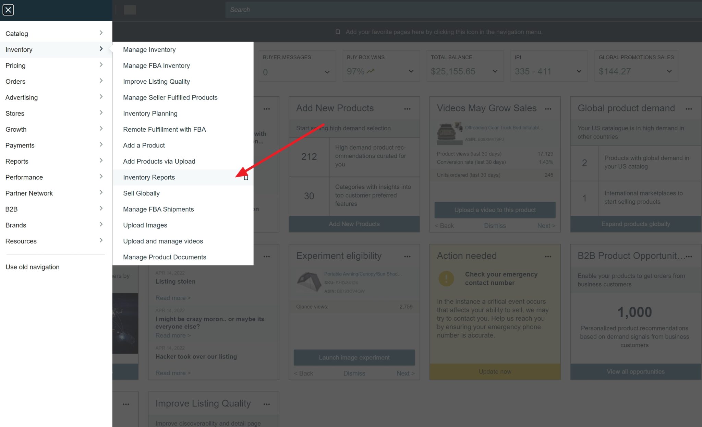Open the options menu on Global product demand card
Screen dimensions: 702x427
[689, 109]
